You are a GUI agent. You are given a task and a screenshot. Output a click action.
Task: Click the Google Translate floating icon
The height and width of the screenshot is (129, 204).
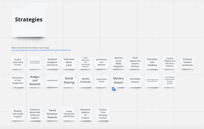pyautogui.click(x=114, y=89)
